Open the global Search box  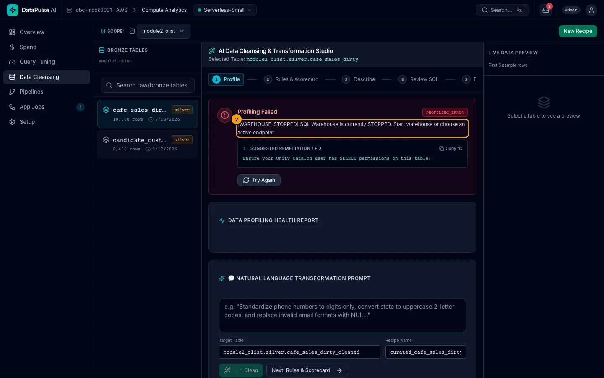pyautogui.click(x=502, y=10)
